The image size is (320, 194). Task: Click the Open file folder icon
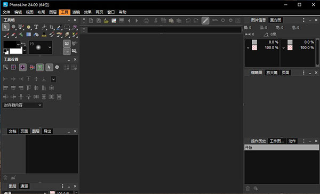click(x=106, y=20)
